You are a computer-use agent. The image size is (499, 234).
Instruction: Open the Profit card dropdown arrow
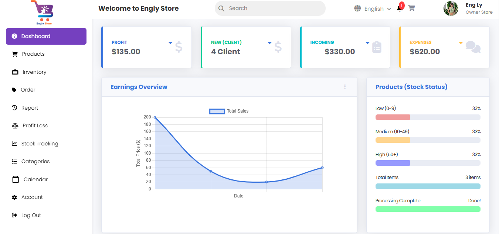click(170, 43)
